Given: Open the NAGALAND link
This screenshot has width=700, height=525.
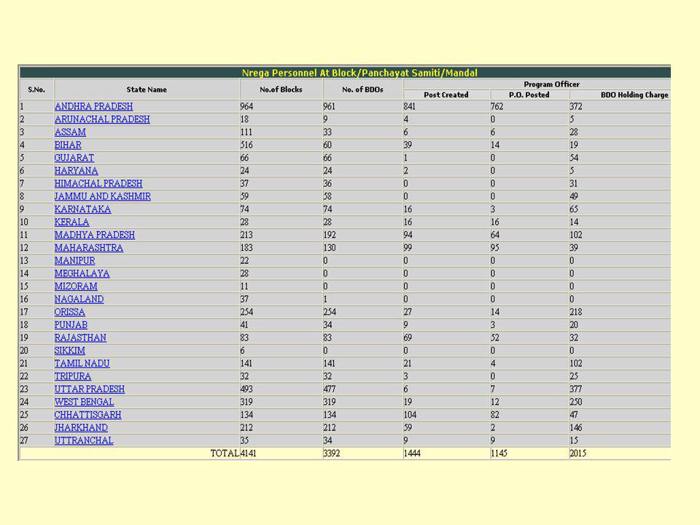Looking at the screenshot, I should [79, 300].
